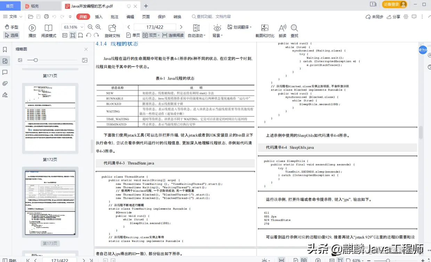
Task: Click Rotate Document (旋转文档)
Action: [112, 31]
